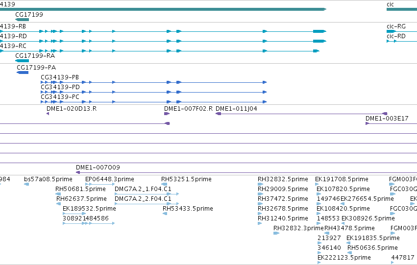Select EST EK107820.5prime label

pyautogui.click(x=343, y=189)
